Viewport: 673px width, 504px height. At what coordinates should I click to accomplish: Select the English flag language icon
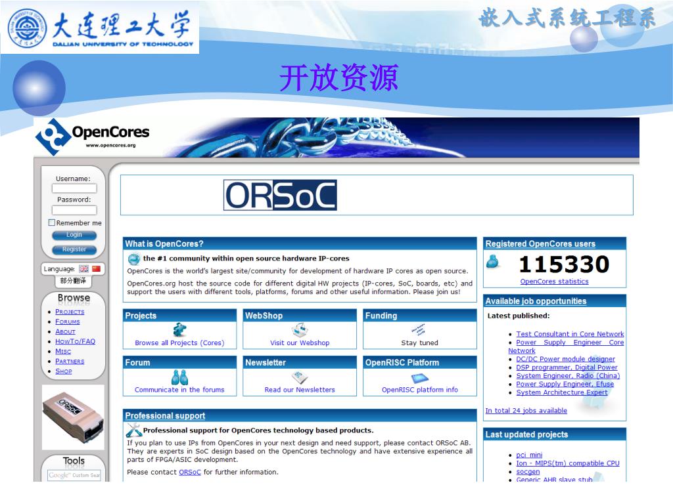tap(83, 268)
